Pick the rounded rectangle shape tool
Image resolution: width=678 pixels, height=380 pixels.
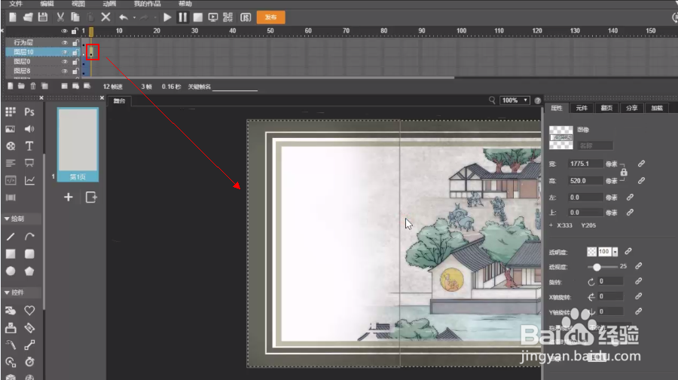(29, 254)
